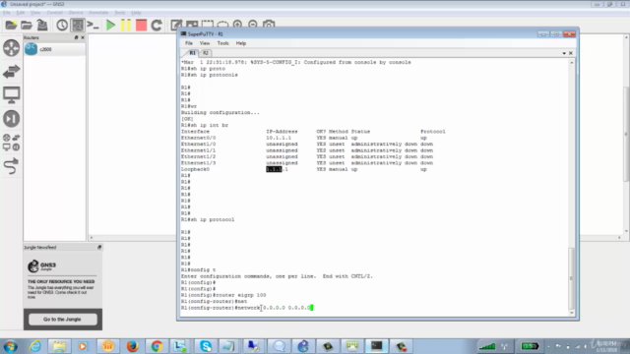Toggle show interface labels toolbar icon

point(78,26)
